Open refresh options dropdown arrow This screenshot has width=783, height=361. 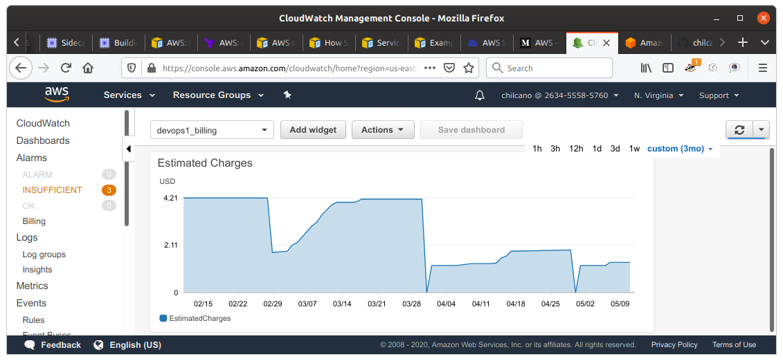(761, 129)
